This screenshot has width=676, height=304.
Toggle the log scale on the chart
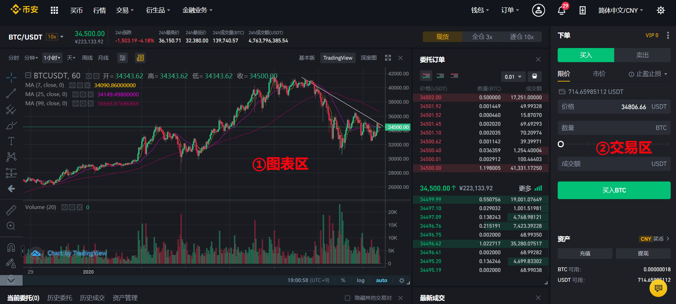click(361, 280)
